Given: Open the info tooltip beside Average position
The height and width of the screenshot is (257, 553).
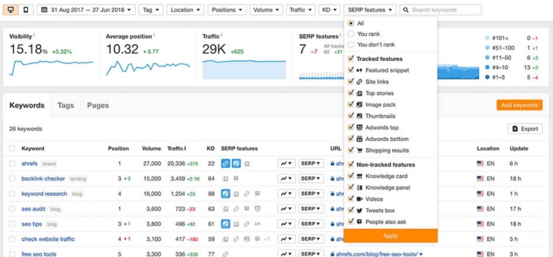Looking at the screenshot, I should pos(154,36).
